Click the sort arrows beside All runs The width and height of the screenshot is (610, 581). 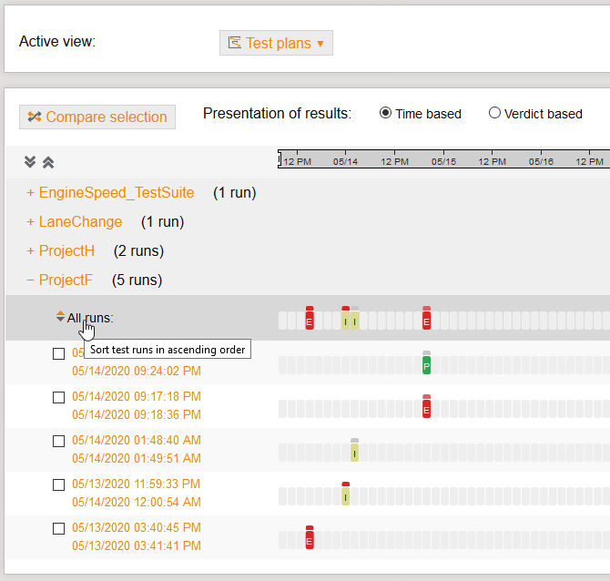coord(60,317)
